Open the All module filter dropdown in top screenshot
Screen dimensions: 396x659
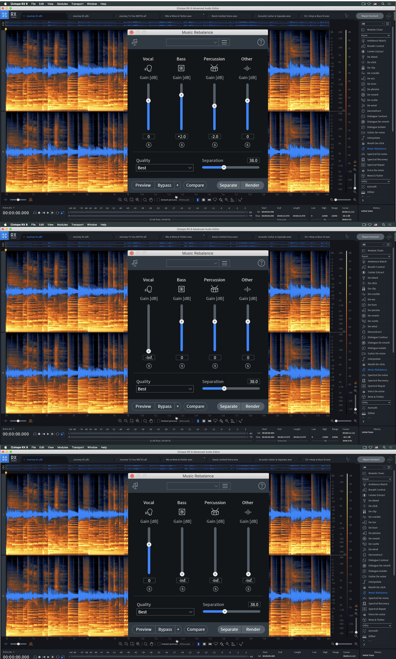click(373, 24)
